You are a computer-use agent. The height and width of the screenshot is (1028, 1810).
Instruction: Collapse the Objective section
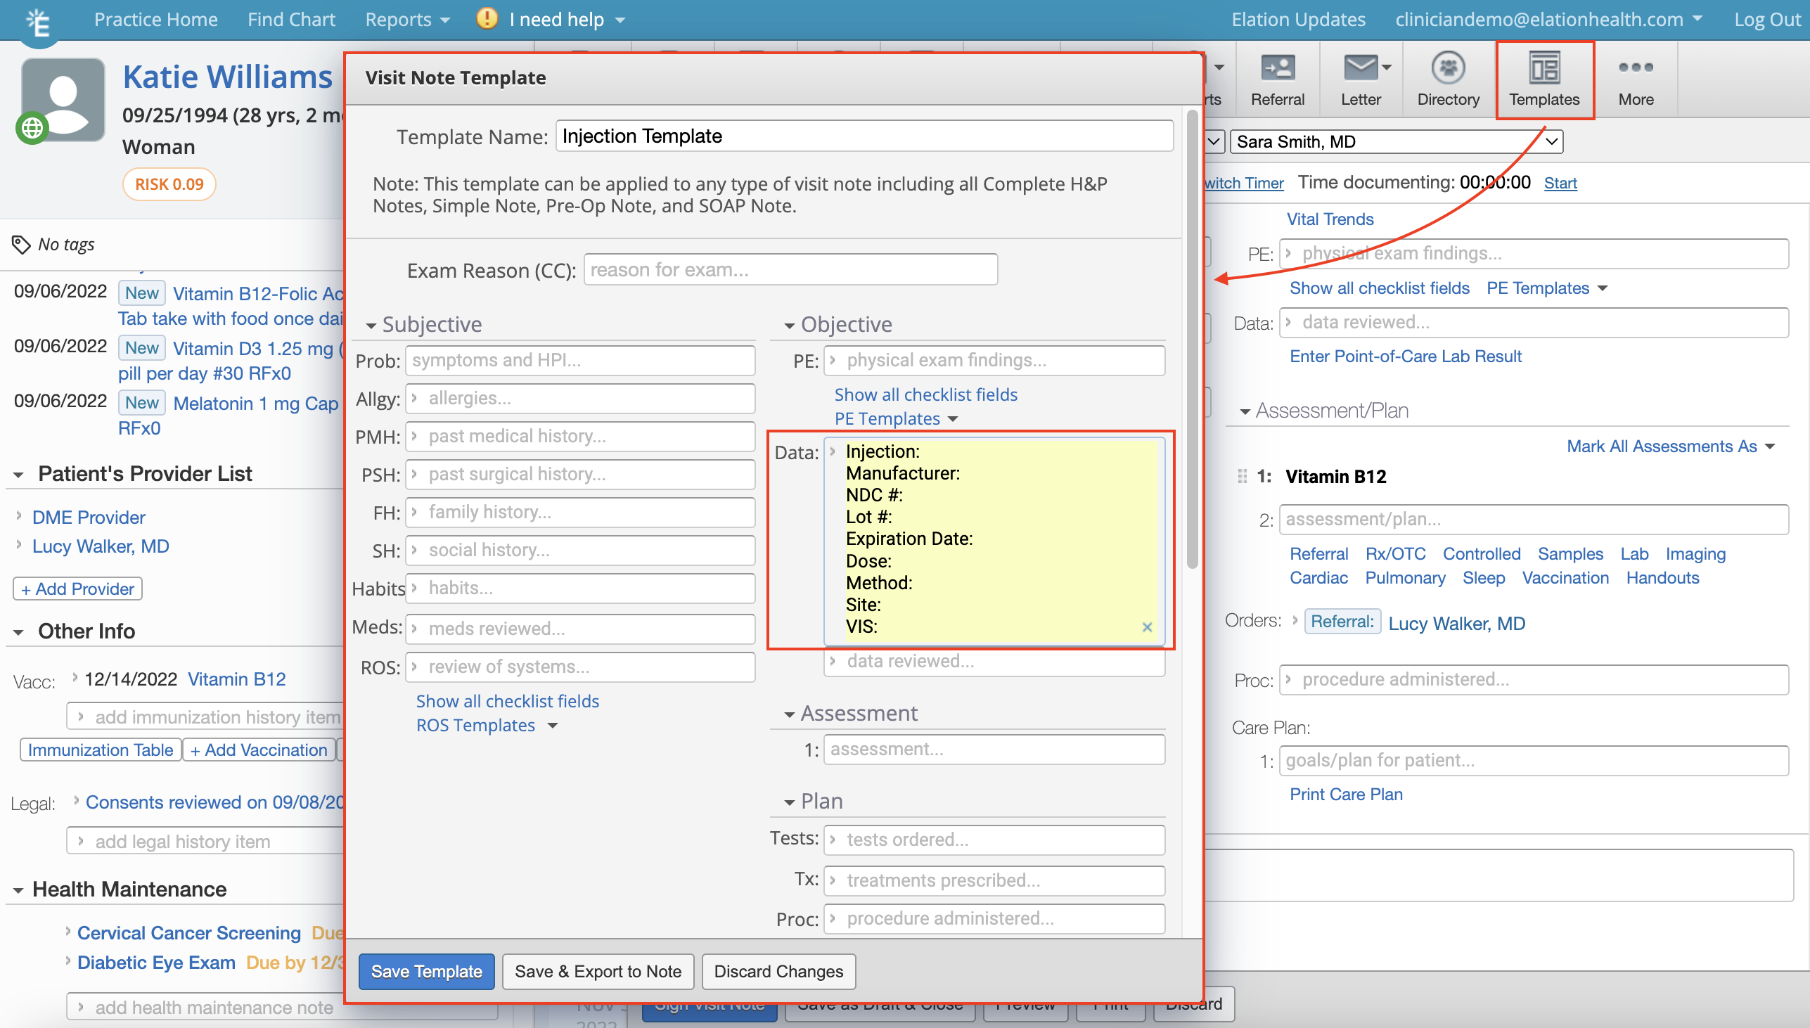[x=789, y=326]
